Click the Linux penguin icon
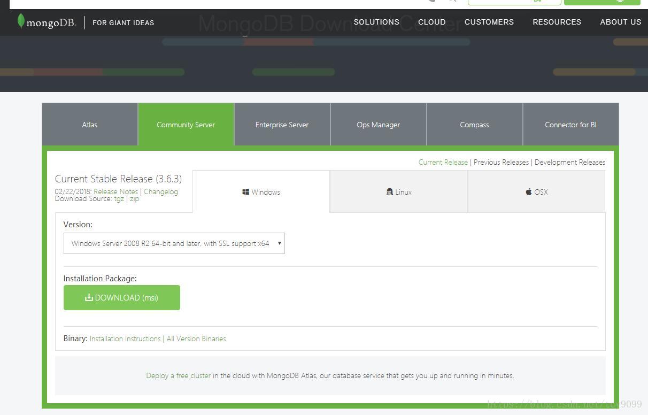Viewport: 648px width, 415px height. pyautogui.click(x=390, y=192)
